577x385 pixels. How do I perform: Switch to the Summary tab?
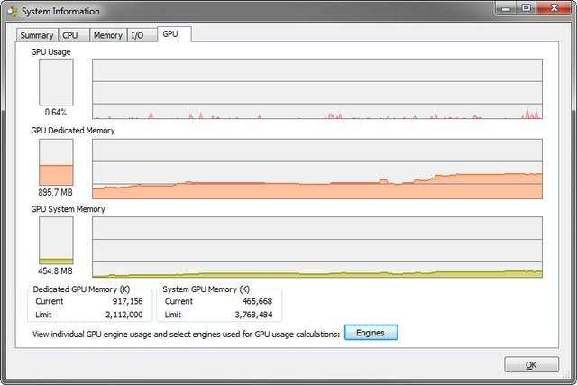(x=37, y=35)
